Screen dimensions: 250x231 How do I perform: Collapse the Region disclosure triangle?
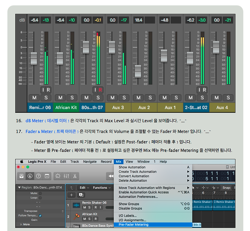[x=19, y=188]
